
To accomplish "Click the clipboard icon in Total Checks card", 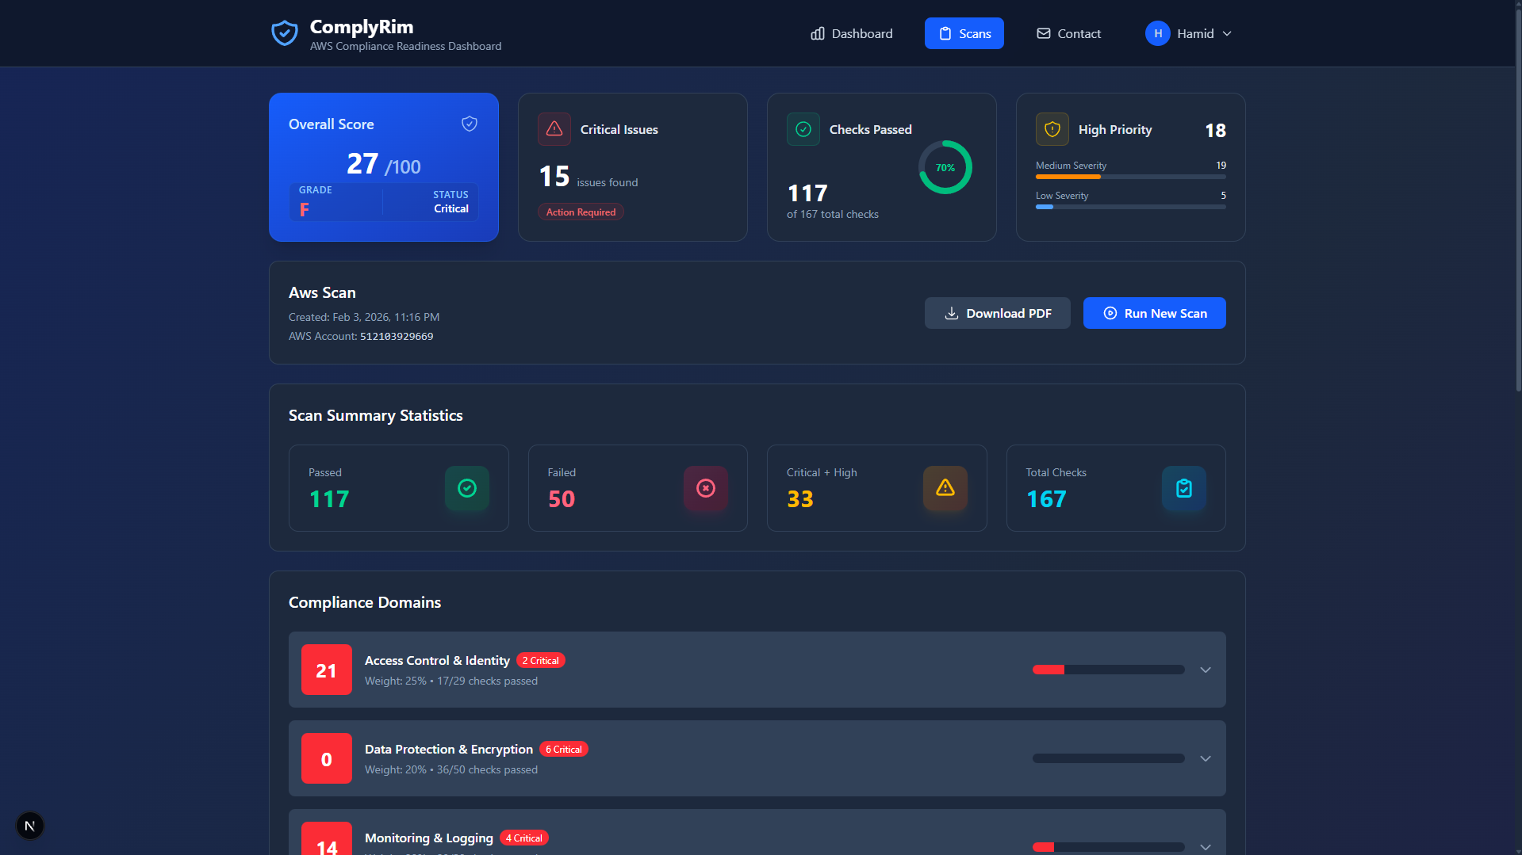I will tap(1183, 488).
